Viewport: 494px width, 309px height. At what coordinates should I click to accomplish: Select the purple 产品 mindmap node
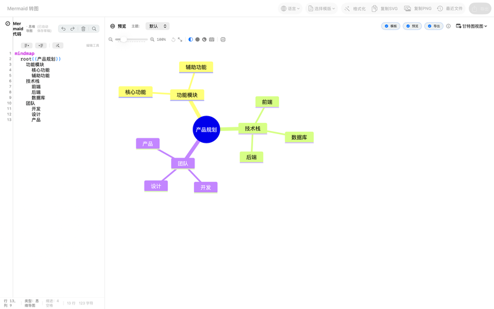148,143
